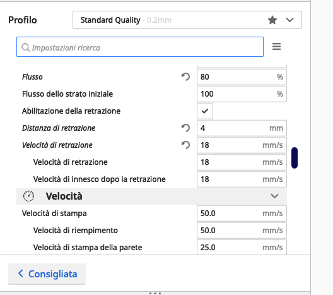The width and height of the screenshot is (333, 295).
Task: Click the settings list scrollbar handle
Action: point(295,157)
